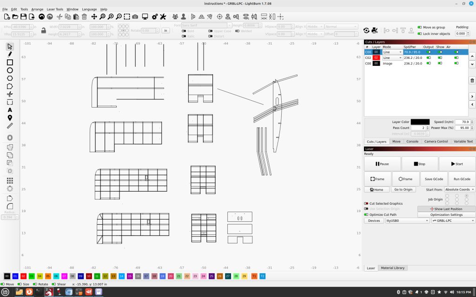Choose the Create Text tool

tap(10, 110)
